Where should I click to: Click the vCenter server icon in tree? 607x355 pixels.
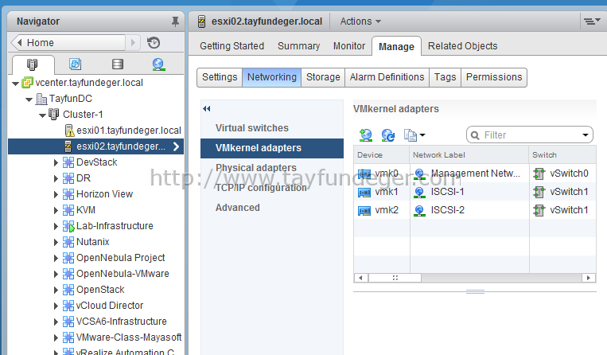(28, 83)
